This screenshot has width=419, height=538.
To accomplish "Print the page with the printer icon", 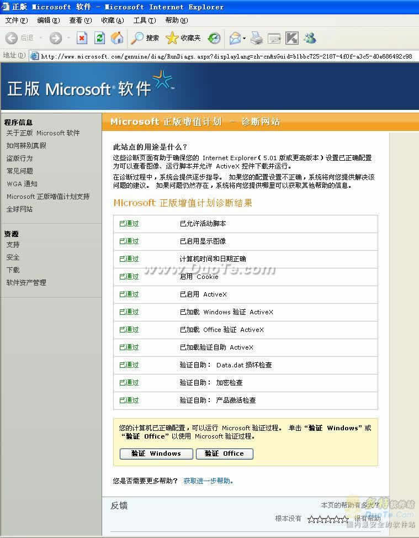I will pos(257,38).
